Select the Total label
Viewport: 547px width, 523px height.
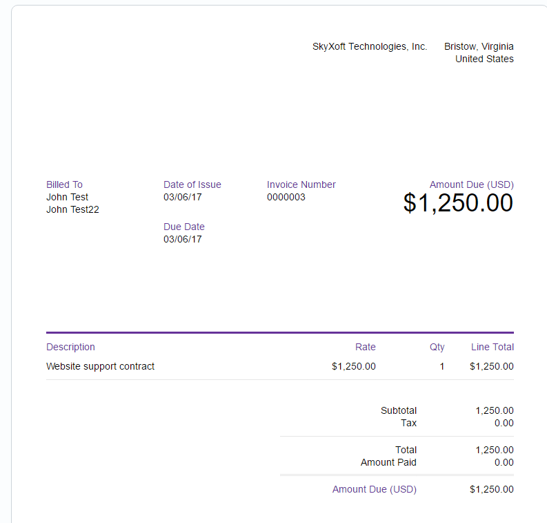click(406, 450)
